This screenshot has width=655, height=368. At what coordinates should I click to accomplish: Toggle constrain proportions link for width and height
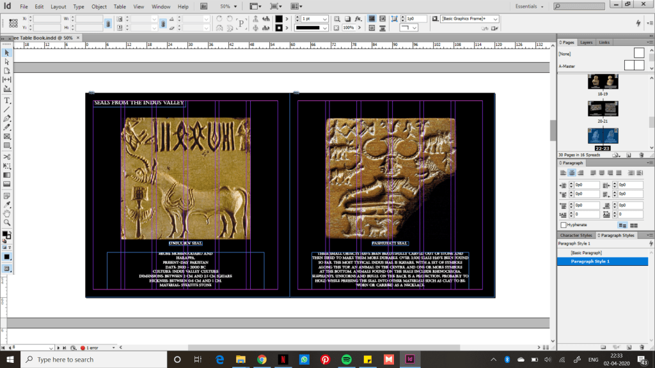(x=108, y=24)
